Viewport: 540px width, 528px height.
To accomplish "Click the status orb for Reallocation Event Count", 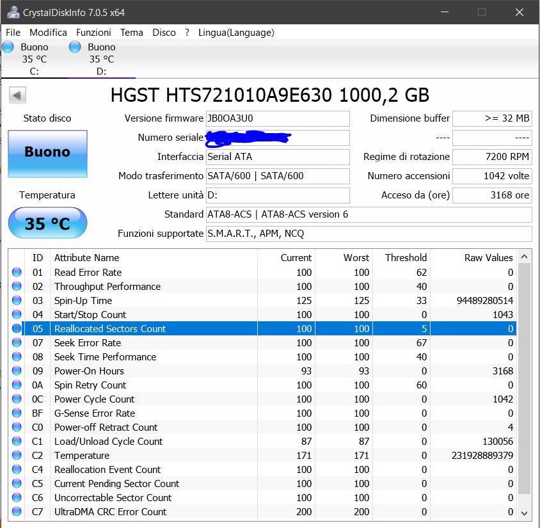I will click(x=17, y=470).
